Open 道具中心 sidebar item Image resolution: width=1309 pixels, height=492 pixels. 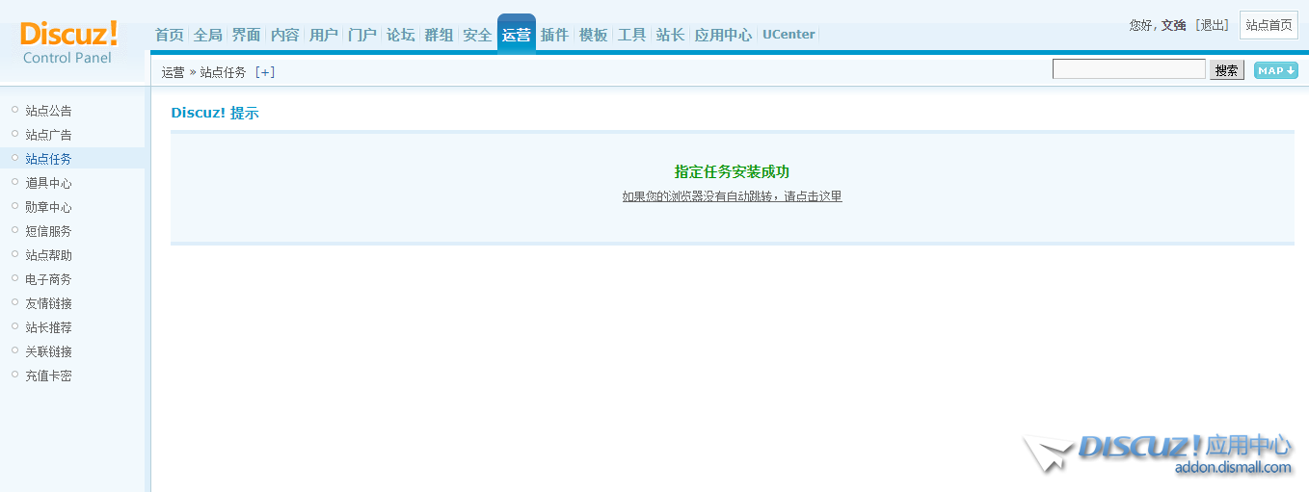48,183
